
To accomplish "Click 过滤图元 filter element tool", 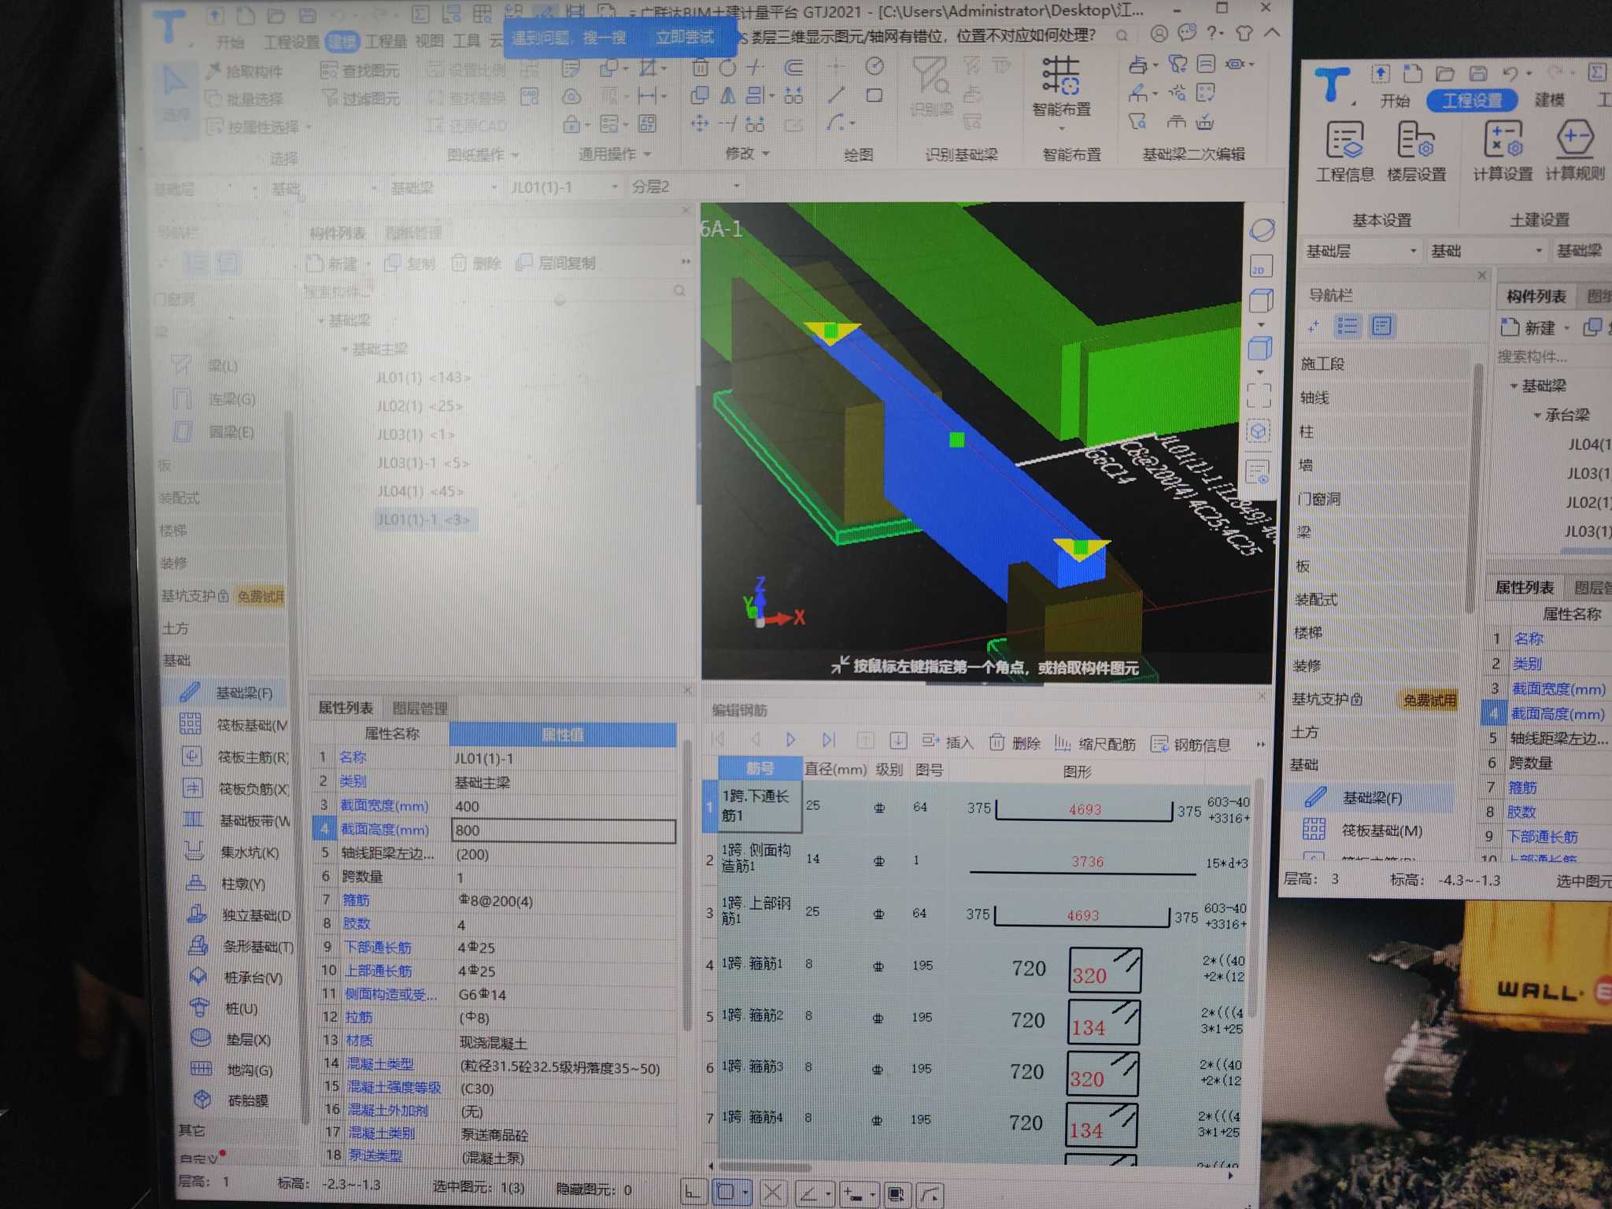I will 360,98.
